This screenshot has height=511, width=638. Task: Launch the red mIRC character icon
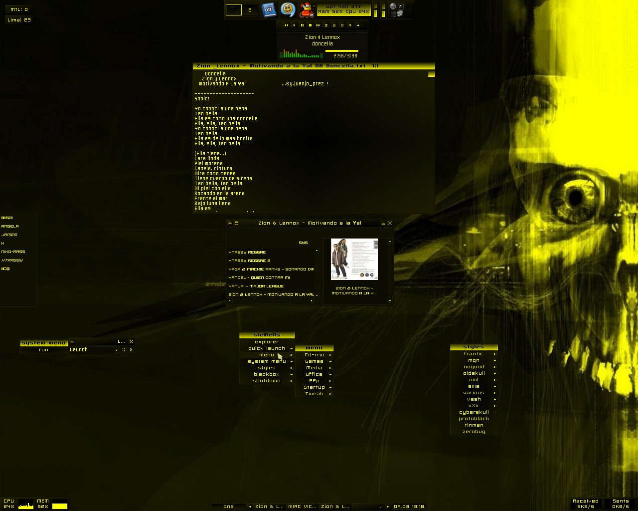click(x=307, y=9)
